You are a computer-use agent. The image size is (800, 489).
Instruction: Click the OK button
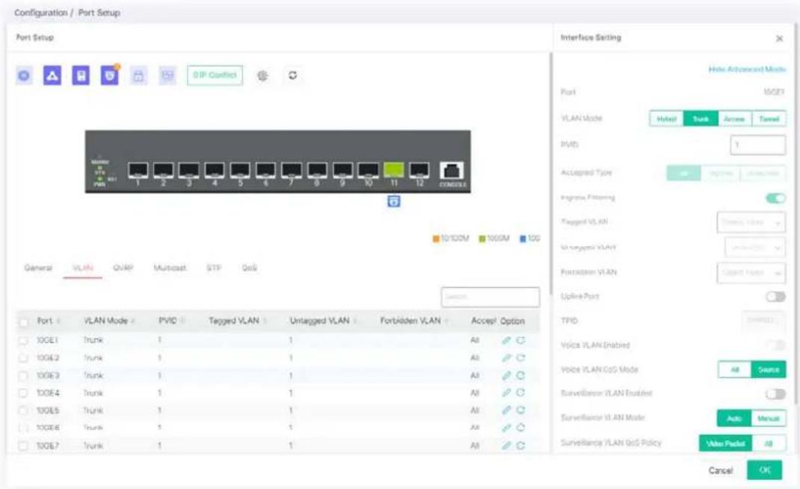click(x=764, y=470)
